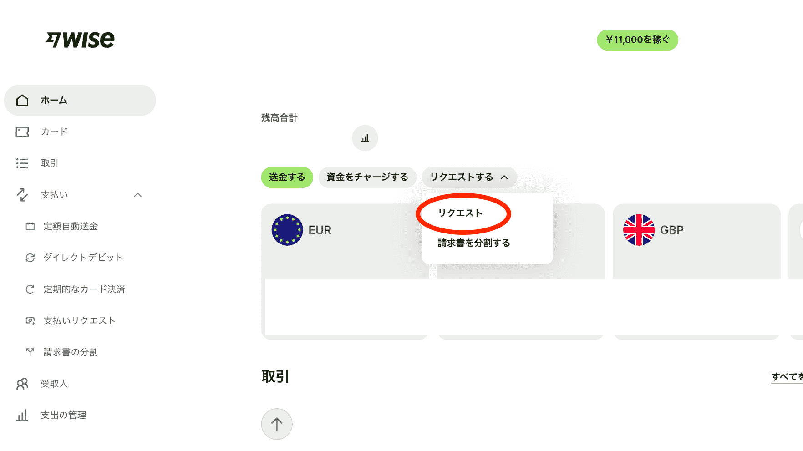Click the spending management bar chart icon
The image size is (803, 451).
tap(22, 415)
